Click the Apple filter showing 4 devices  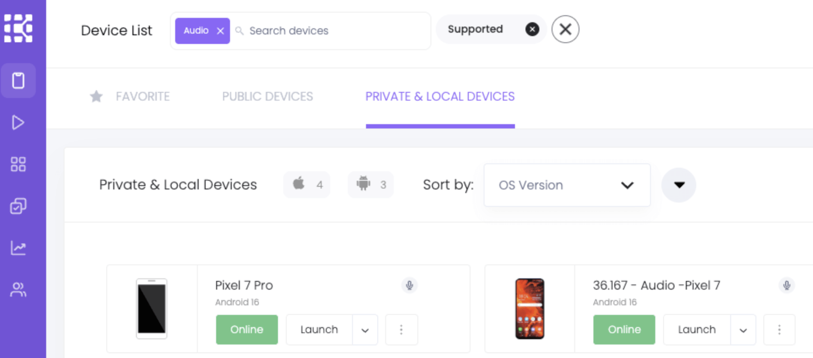coord(307,185)
